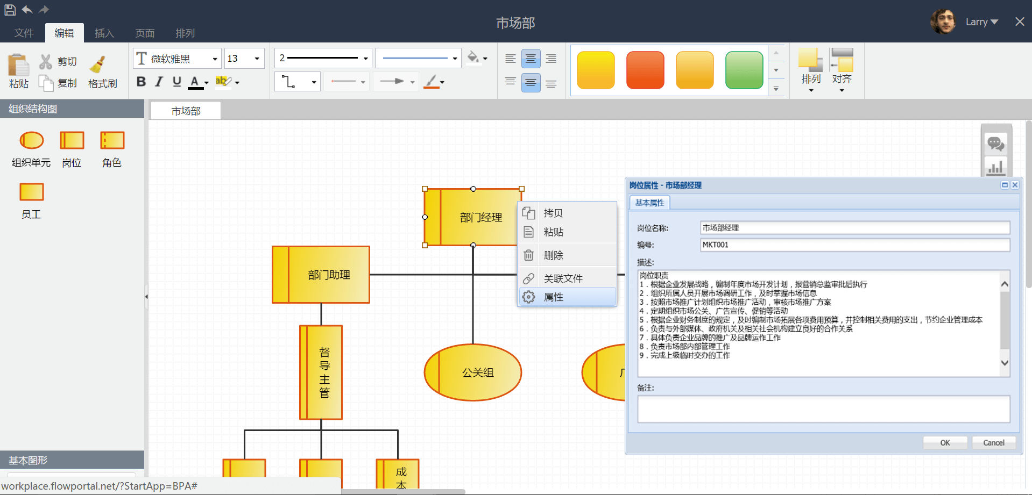Open the Larry user account menu
Viewport: 1032px width, 495px height.
(x=981, y=22)
